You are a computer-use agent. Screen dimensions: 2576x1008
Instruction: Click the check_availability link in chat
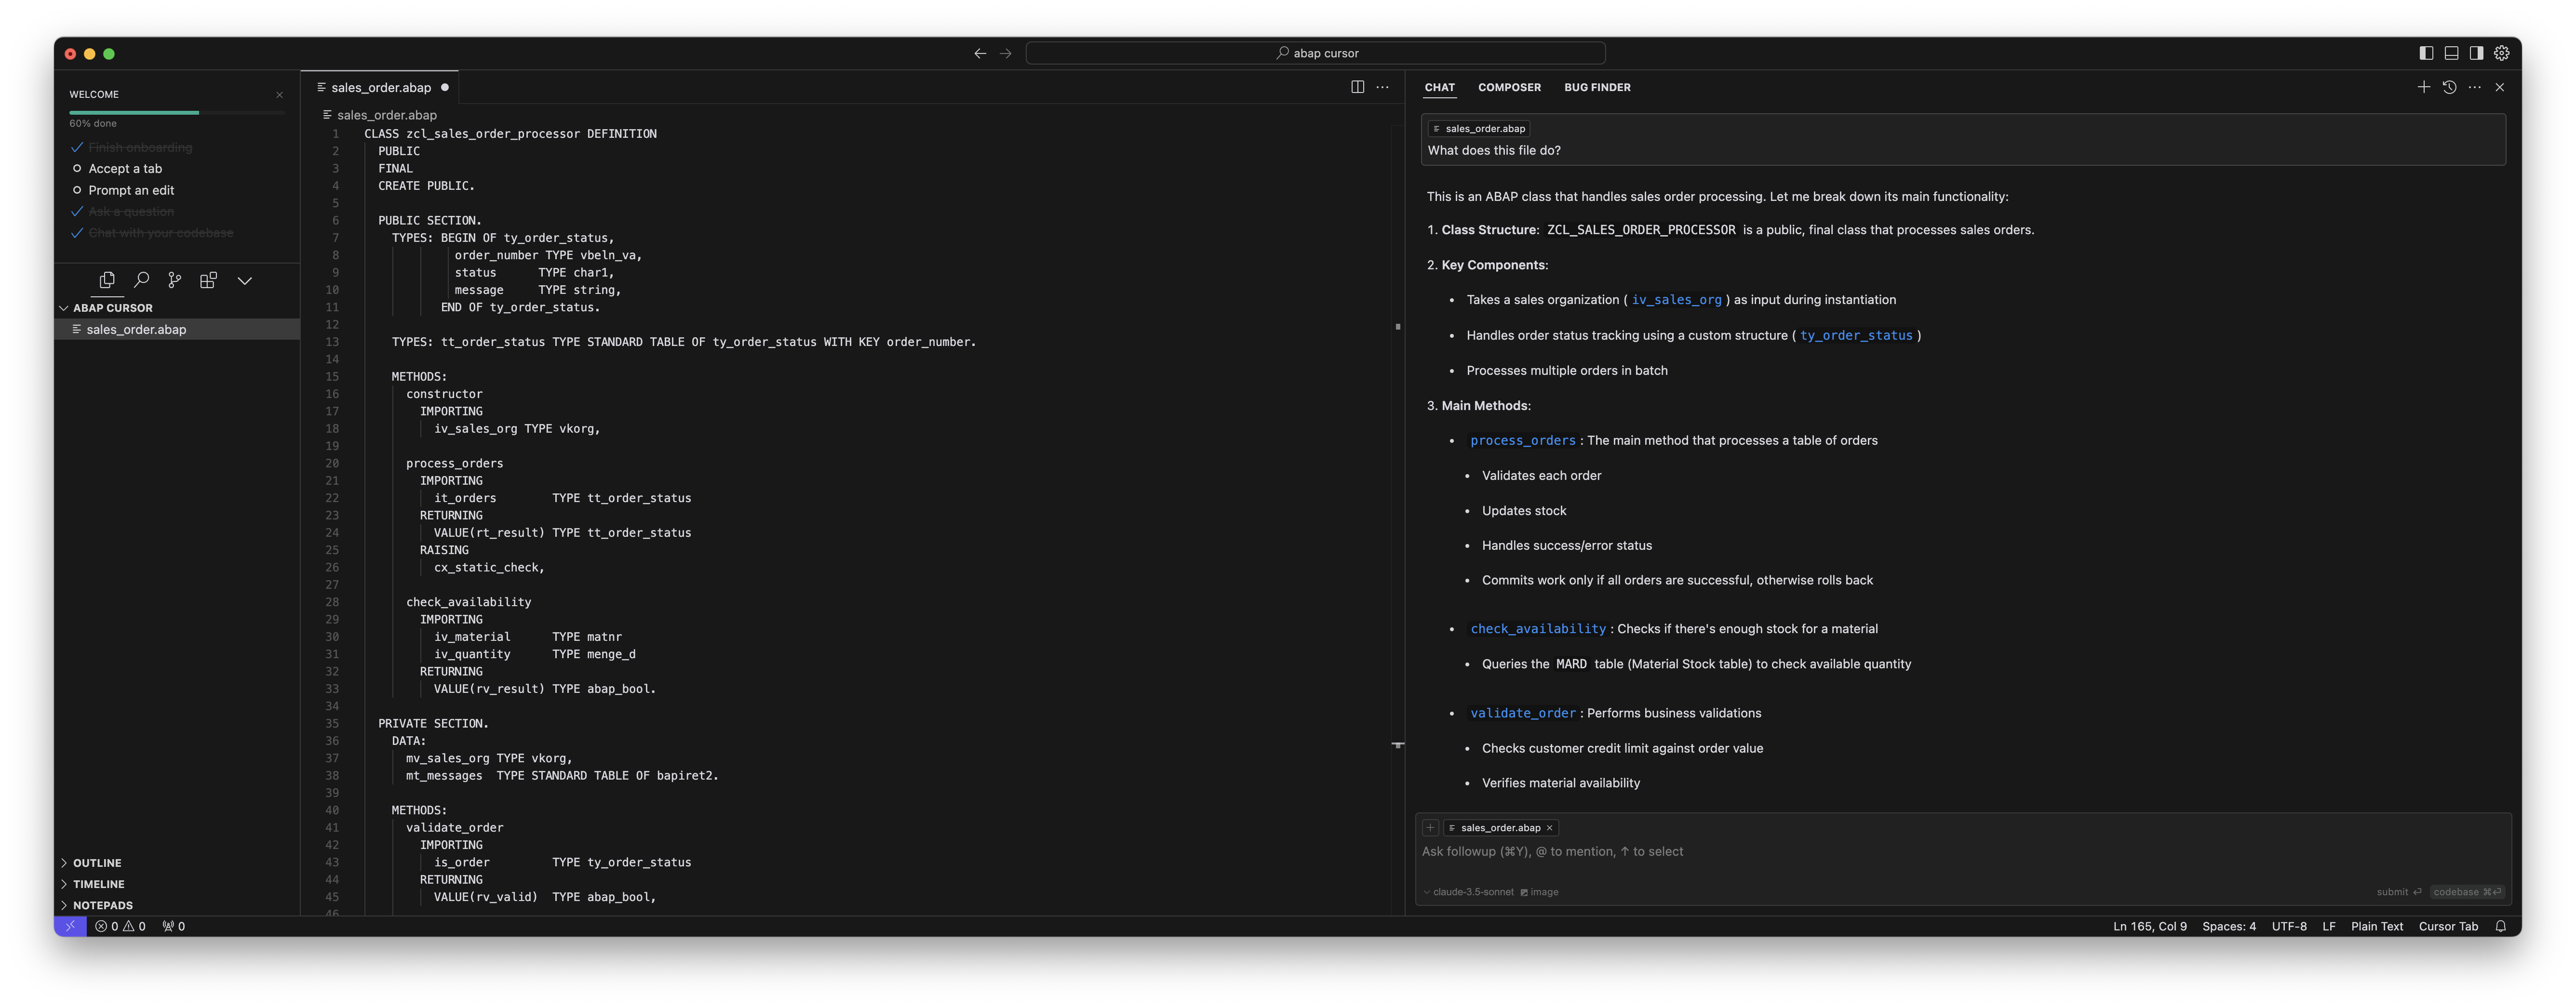1538,629
